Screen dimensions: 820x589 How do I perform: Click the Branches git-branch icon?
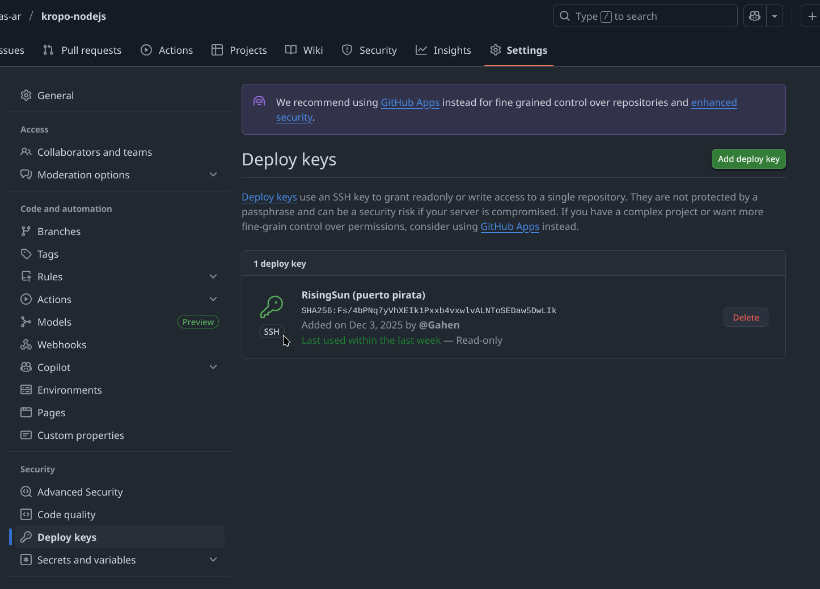click(26, 231)
